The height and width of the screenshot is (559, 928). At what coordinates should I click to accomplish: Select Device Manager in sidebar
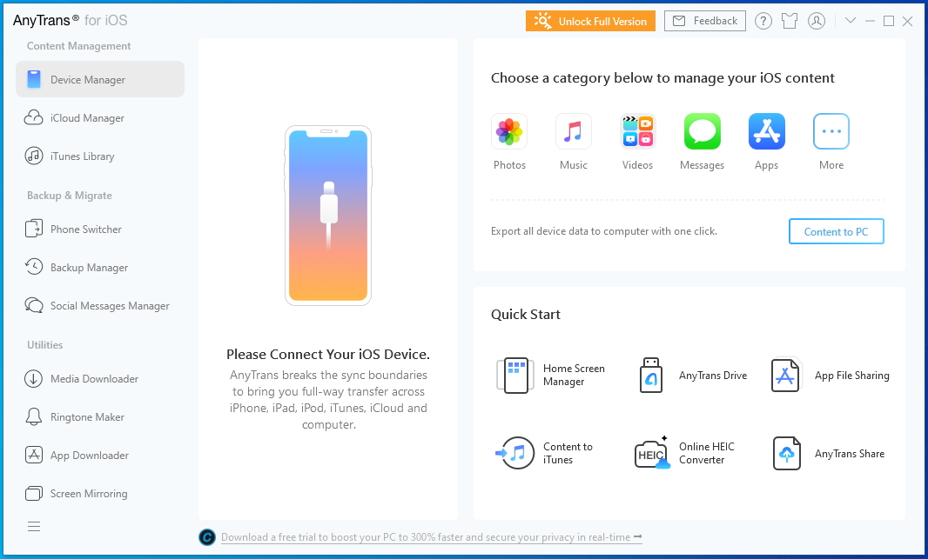[x=100, y=79]
